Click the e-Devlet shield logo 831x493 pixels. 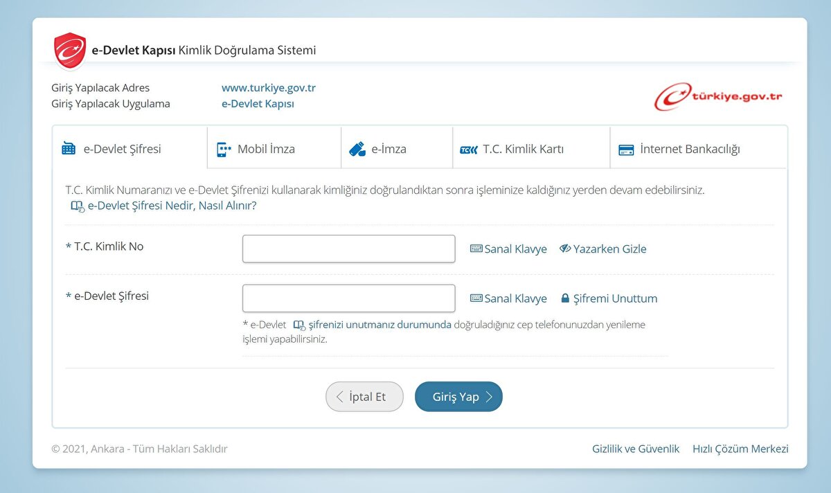[70, 51]
